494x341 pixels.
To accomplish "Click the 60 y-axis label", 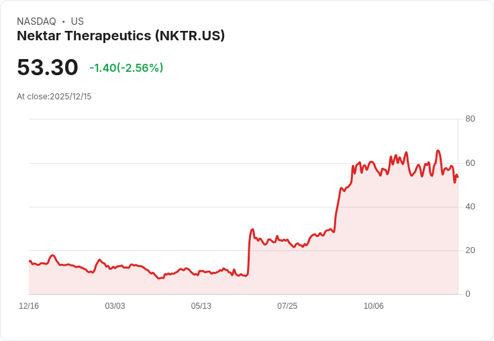I will (x=470, y=163).
